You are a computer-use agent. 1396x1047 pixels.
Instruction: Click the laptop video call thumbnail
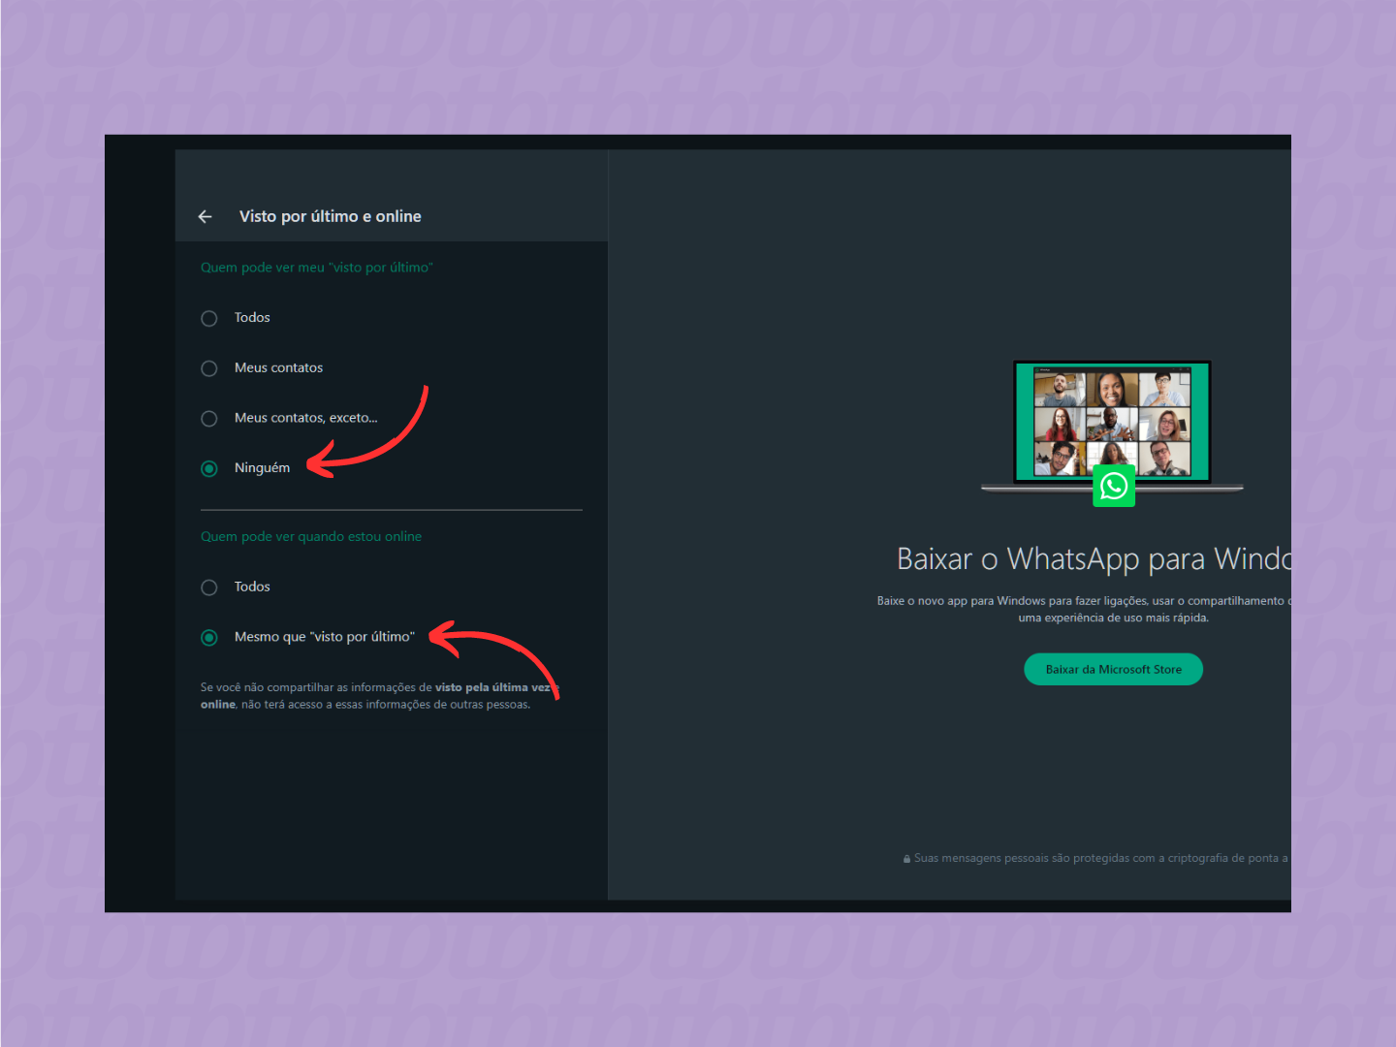(1112, 422)
